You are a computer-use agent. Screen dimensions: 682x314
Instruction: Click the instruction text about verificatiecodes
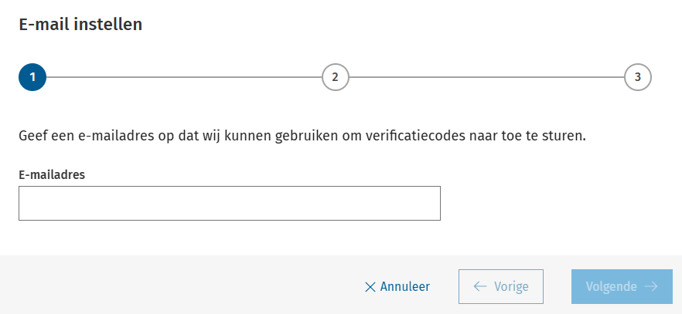pyautogui.click(x=302, y=137)
